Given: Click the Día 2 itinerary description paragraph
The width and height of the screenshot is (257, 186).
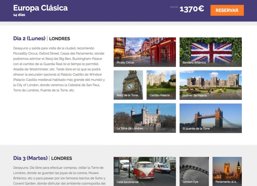Looking at the screenshot, I should pos(59,69).
